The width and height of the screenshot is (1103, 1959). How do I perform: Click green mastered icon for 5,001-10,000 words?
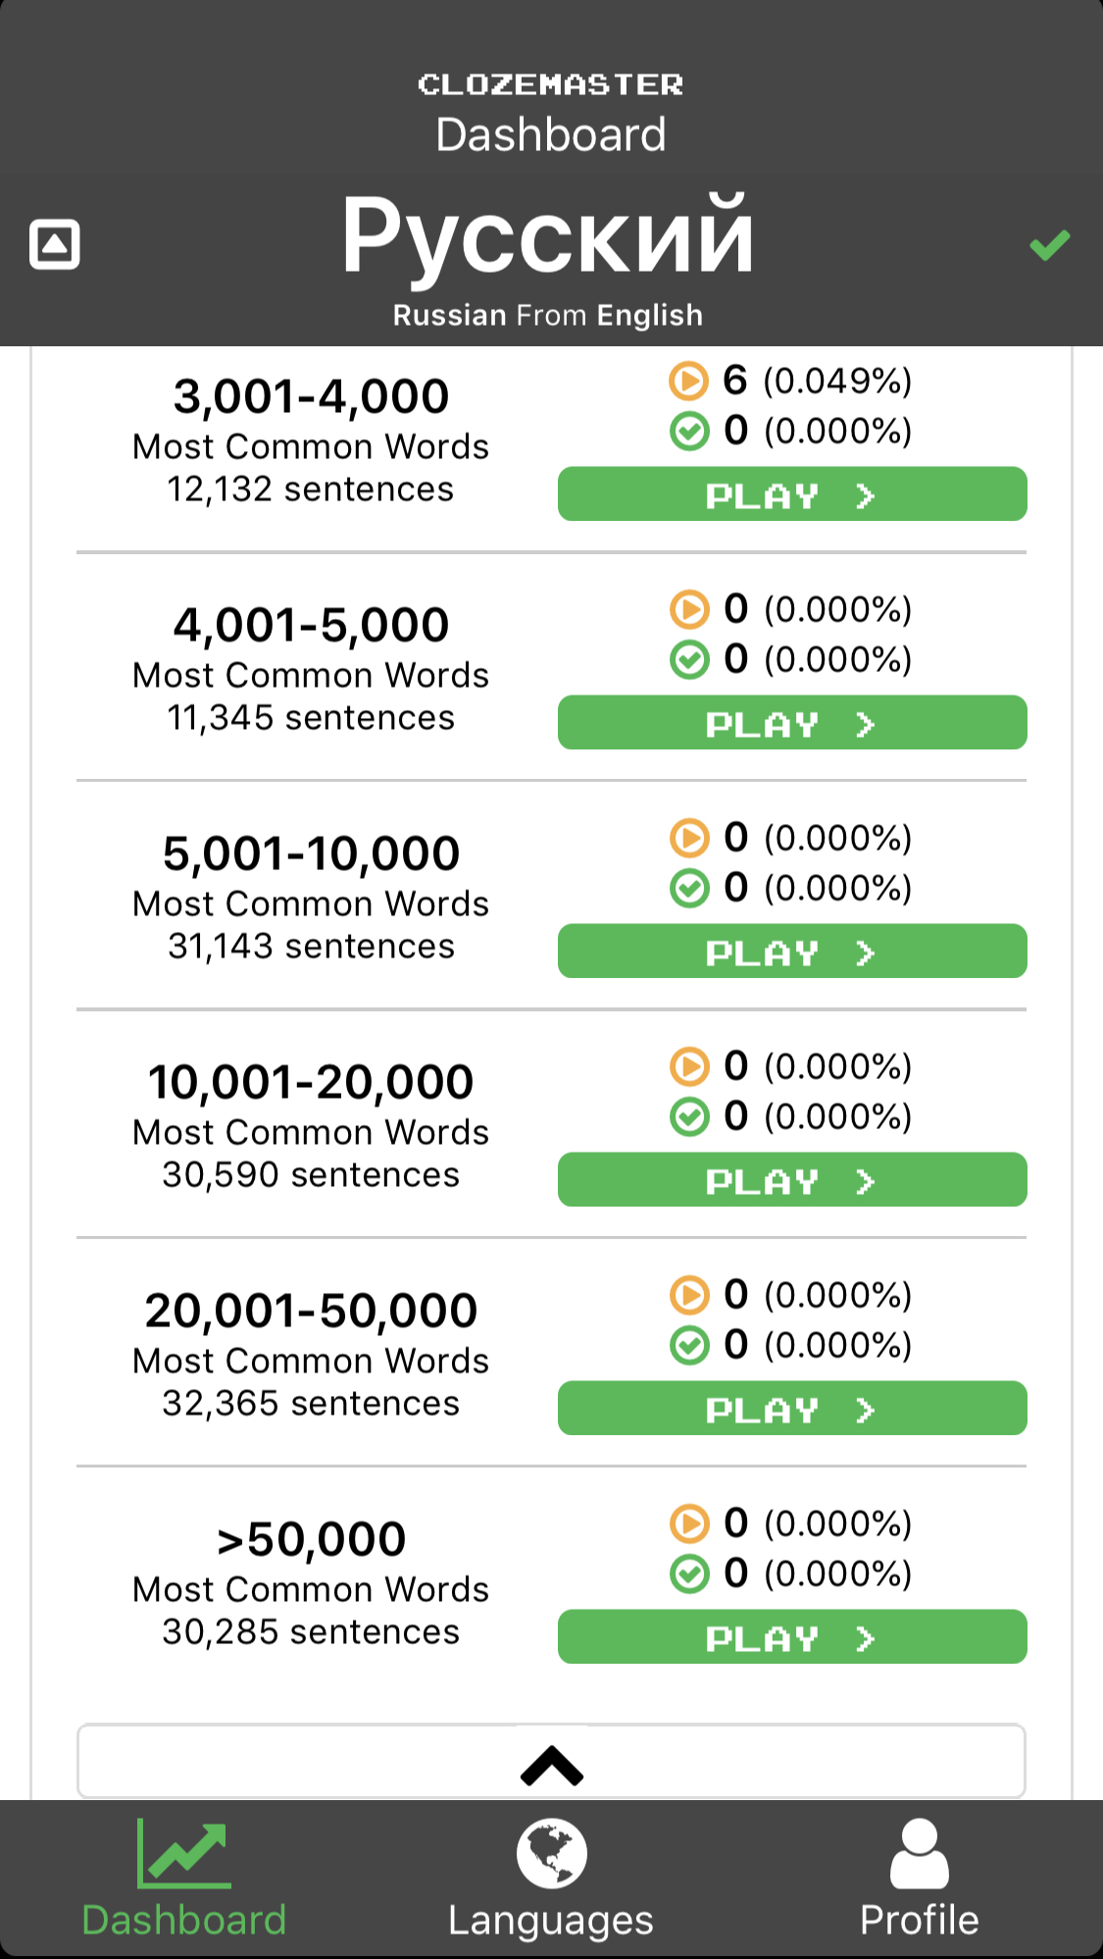click(689, 888)
